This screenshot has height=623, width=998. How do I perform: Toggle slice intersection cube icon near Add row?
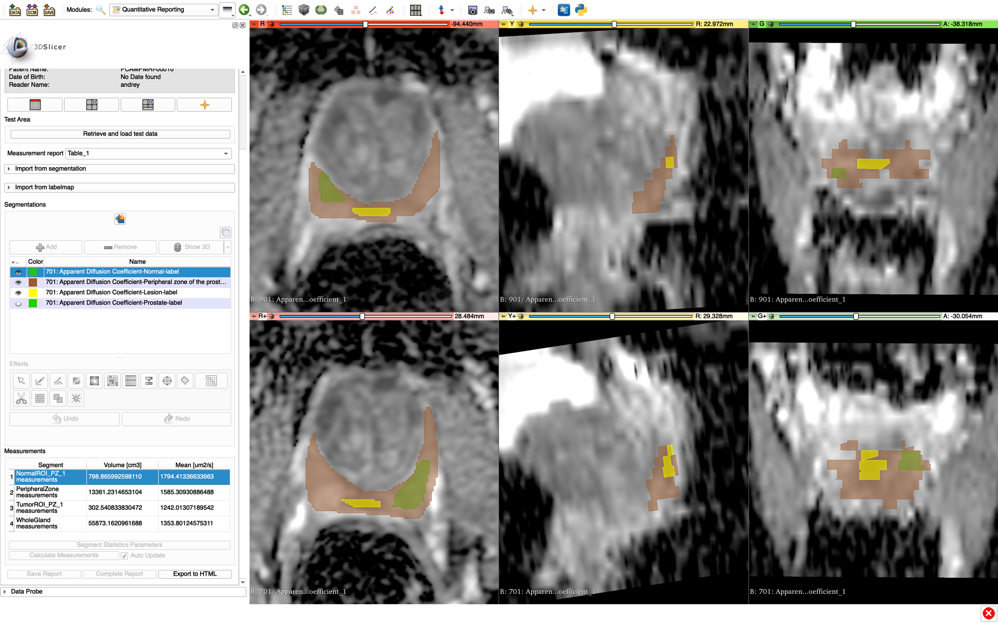coord(226,233)
